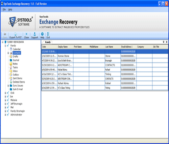Screen dimensions: 169x144
Task: Click the 6/9/2009 6:59:48 date cell
Action: (49, 70)
